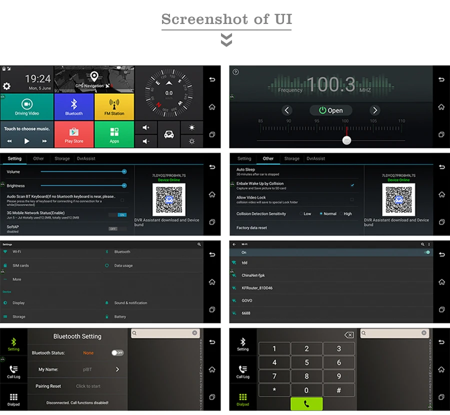
Task: Toggle Bluetooth Status switch
Action: (x=117, y=353)
